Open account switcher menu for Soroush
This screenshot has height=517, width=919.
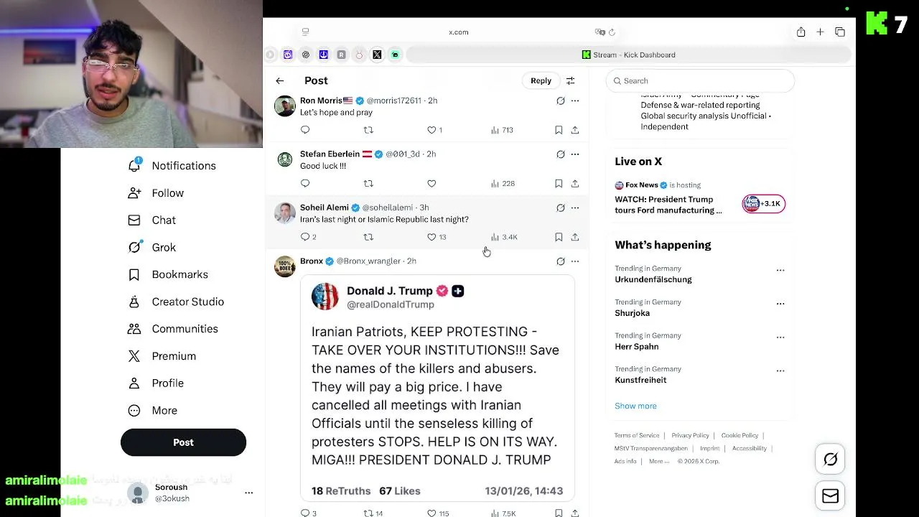coord(248,493)
